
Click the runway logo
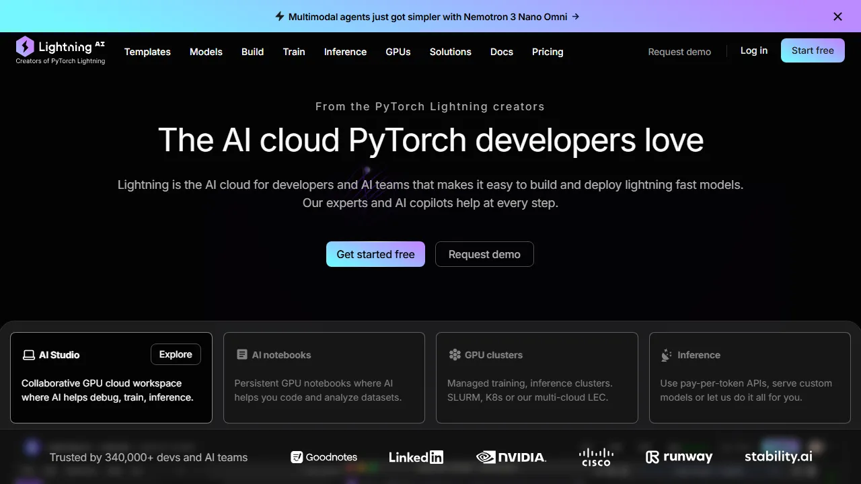pos(679,457)
